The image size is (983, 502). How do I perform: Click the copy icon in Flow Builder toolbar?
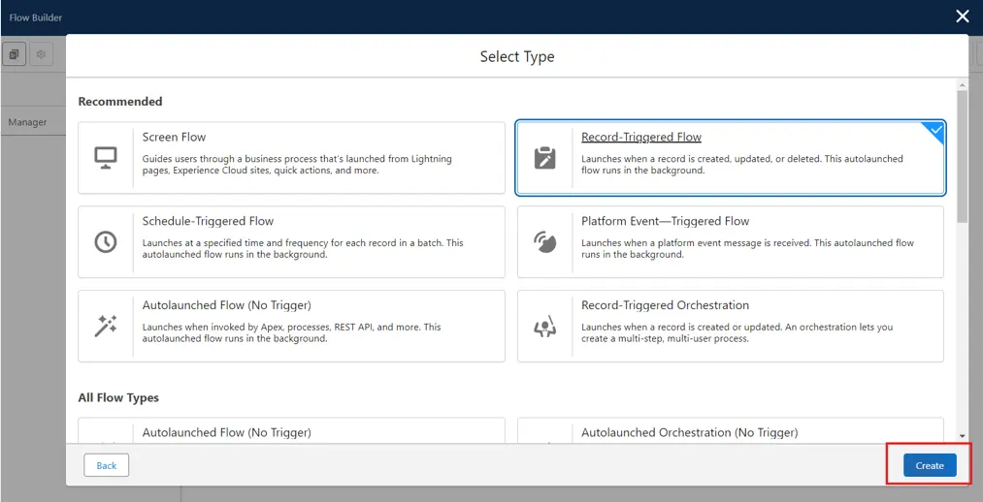[x=15, y=55]
